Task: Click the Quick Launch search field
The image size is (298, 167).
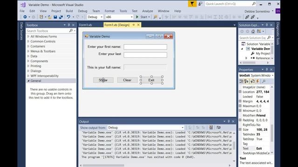Action: pos(228,4)
